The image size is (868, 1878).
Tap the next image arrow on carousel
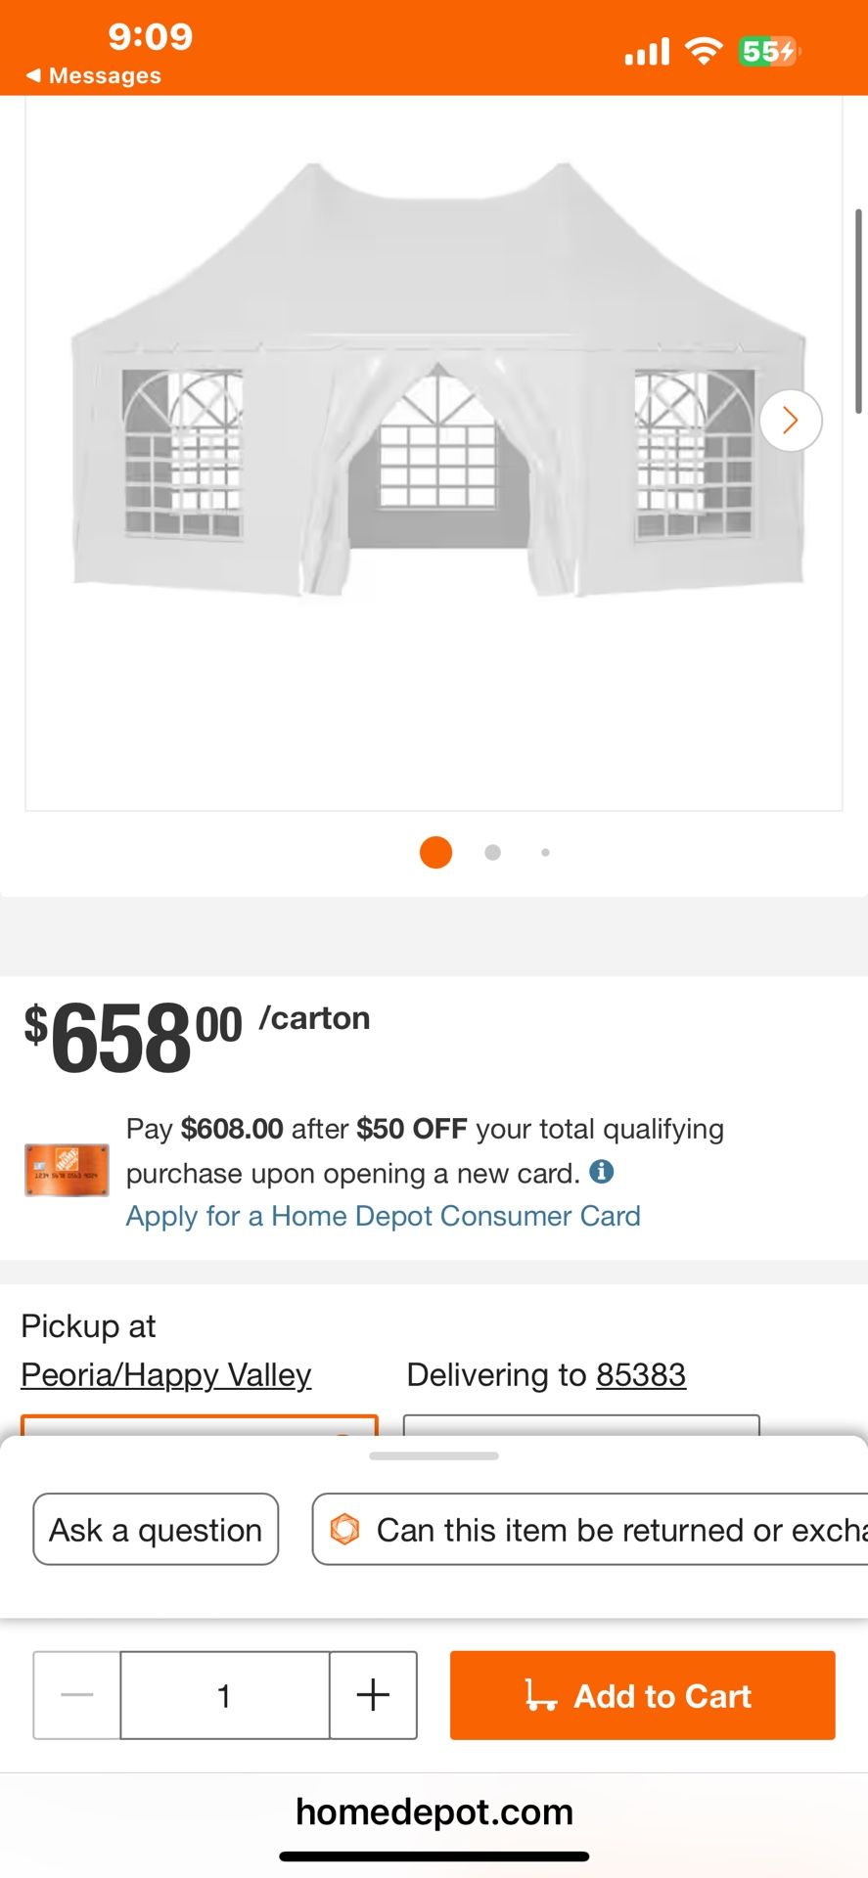tap(790, 421)
